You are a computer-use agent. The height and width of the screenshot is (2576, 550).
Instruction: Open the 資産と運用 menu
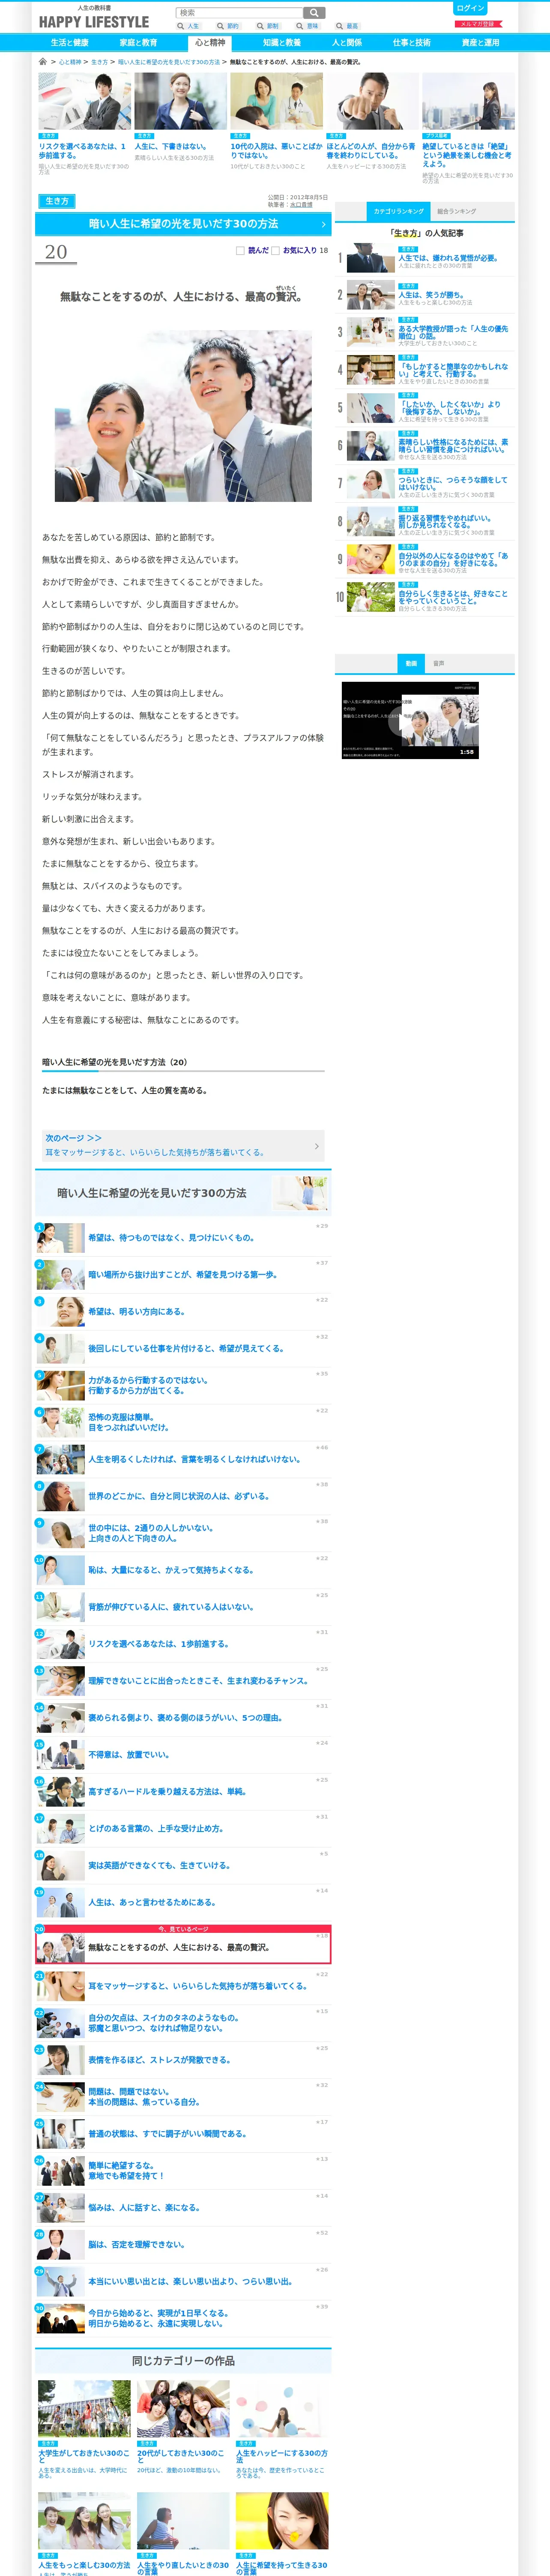click(x=480, y=43)
